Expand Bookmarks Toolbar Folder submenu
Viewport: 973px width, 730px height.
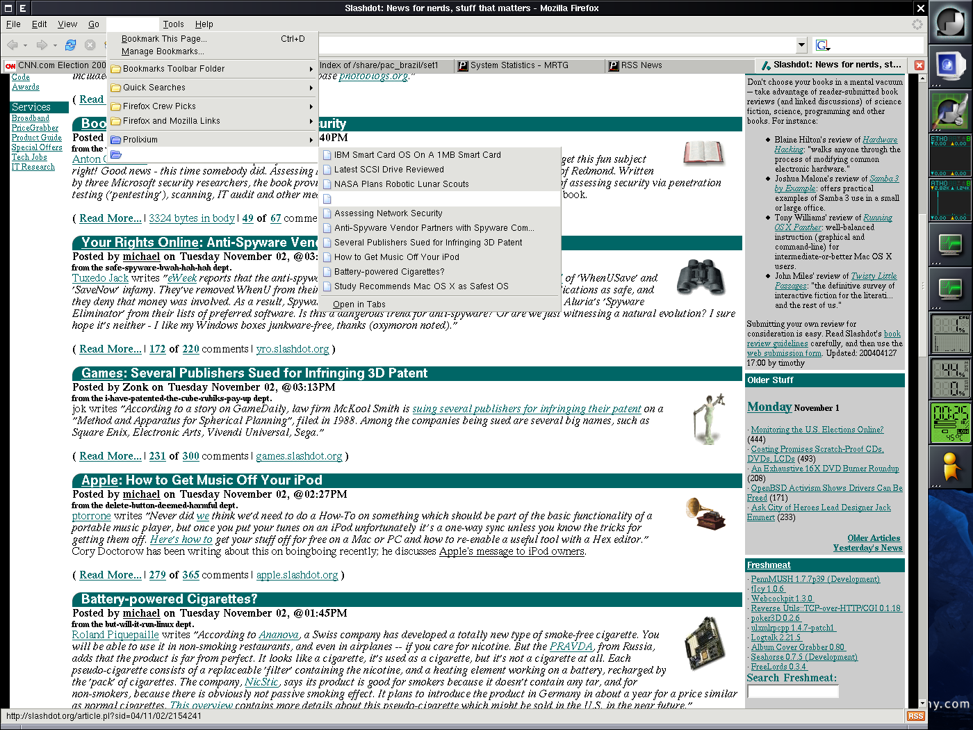click(213, 69)
